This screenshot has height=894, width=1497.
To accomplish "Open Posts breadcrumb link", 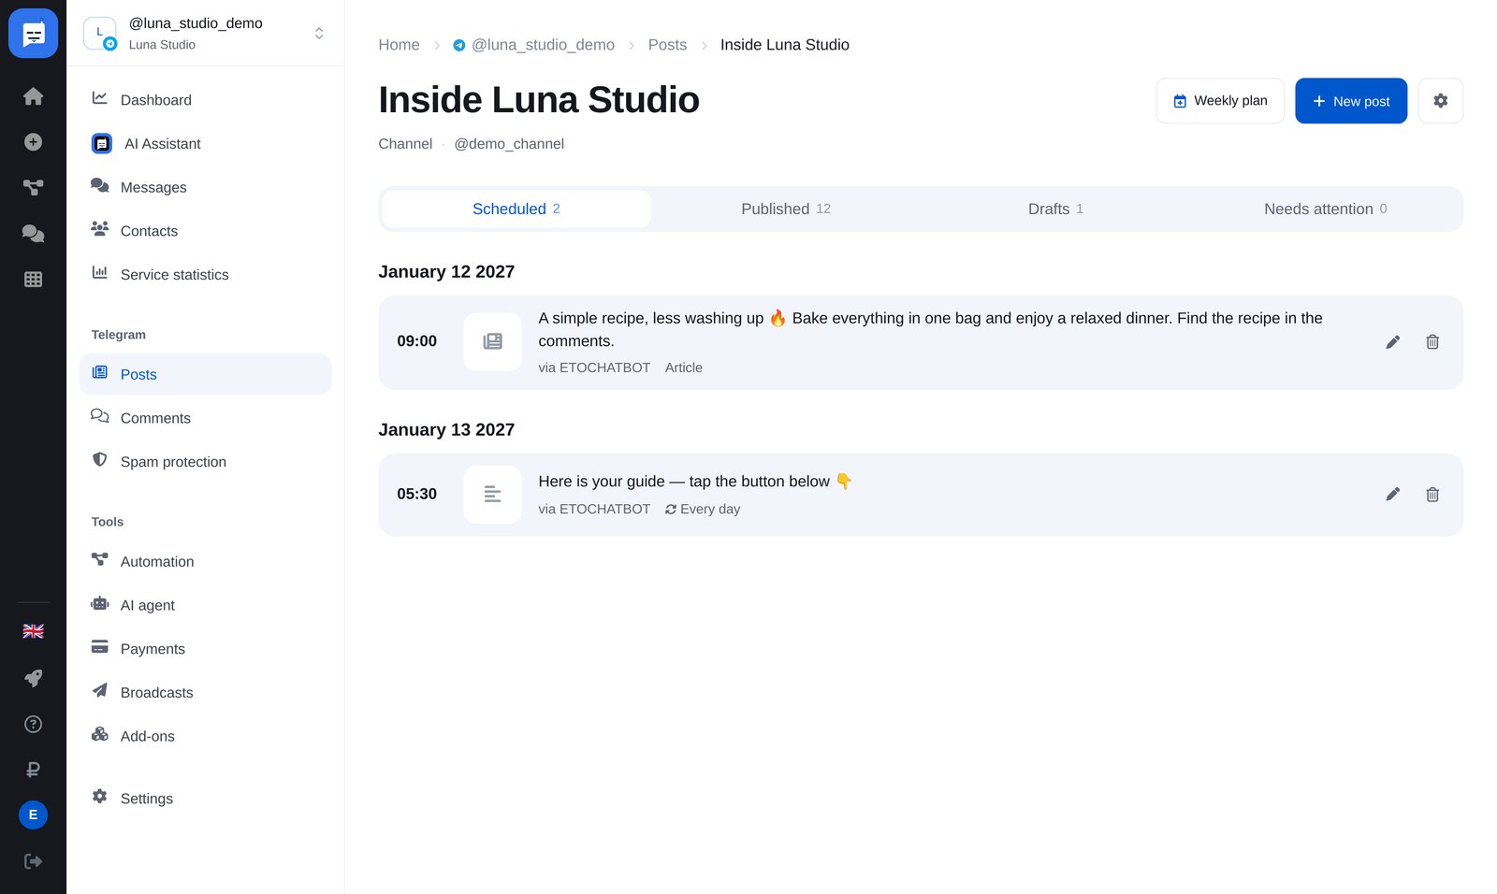I will [x=667, y=45].
